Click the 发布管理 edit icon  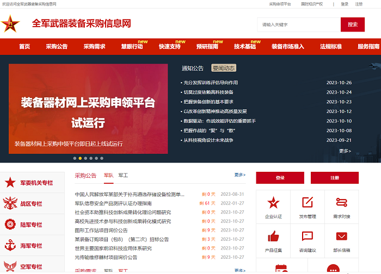coord(308,202)
